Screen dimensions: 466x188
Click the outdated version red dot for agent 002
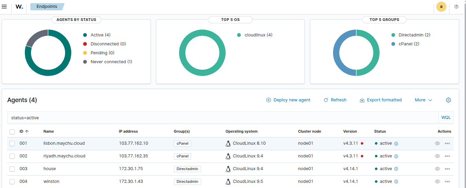point(362,156)
